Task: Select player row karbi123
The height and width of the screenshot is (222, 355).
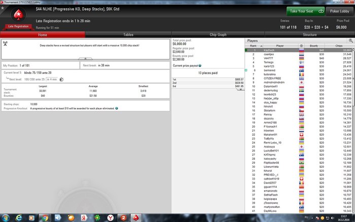Action: point(298,66)
